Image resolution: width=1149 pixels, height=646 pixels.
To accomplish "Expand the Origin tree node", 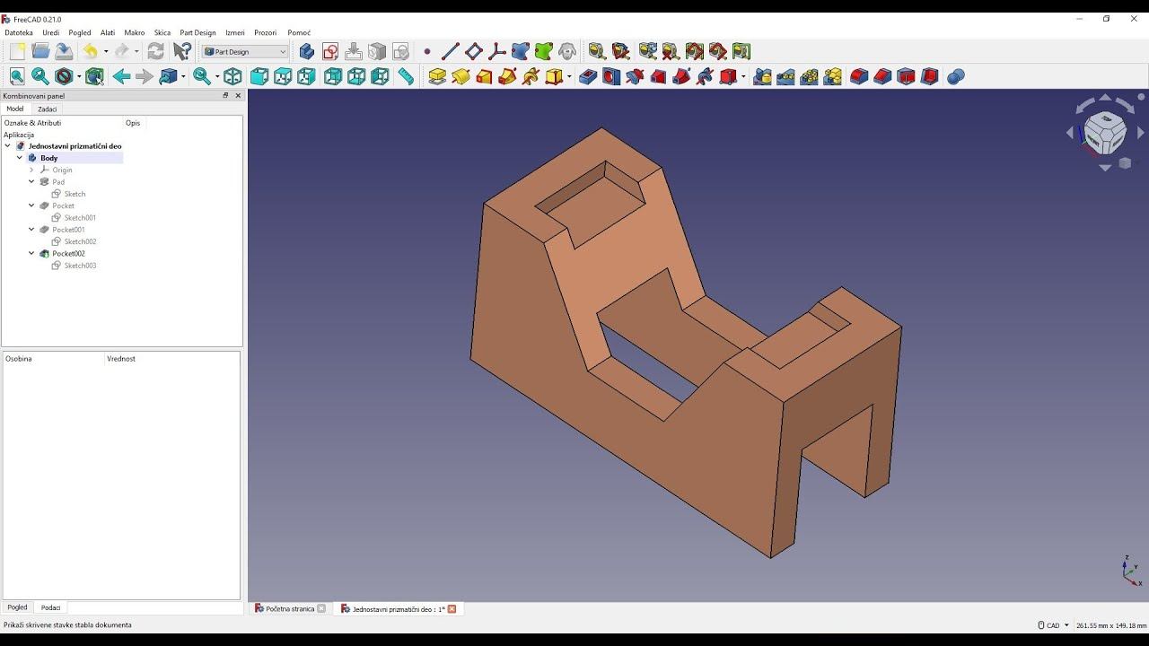I will pos(31,170).
